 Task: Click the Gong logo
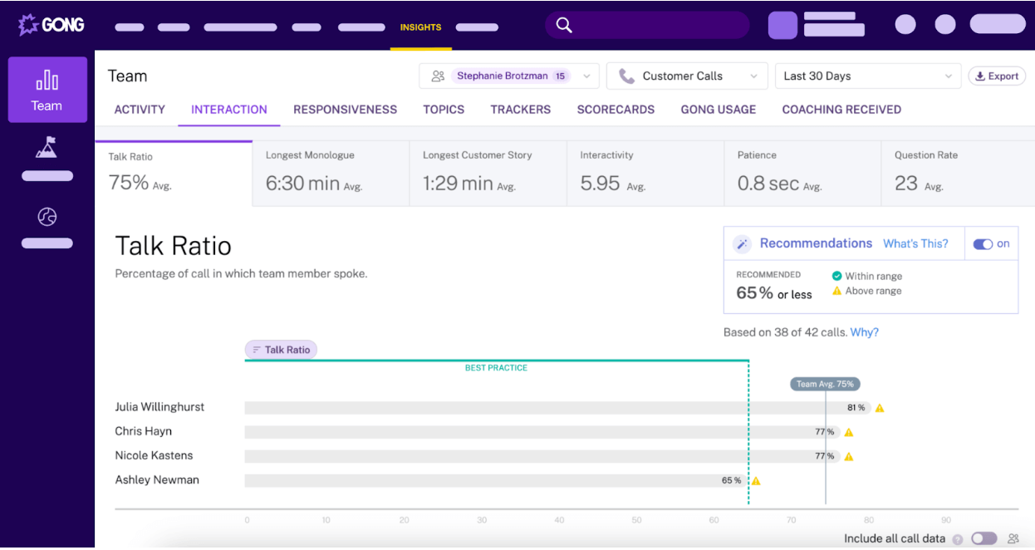click(x=52, y=25)
